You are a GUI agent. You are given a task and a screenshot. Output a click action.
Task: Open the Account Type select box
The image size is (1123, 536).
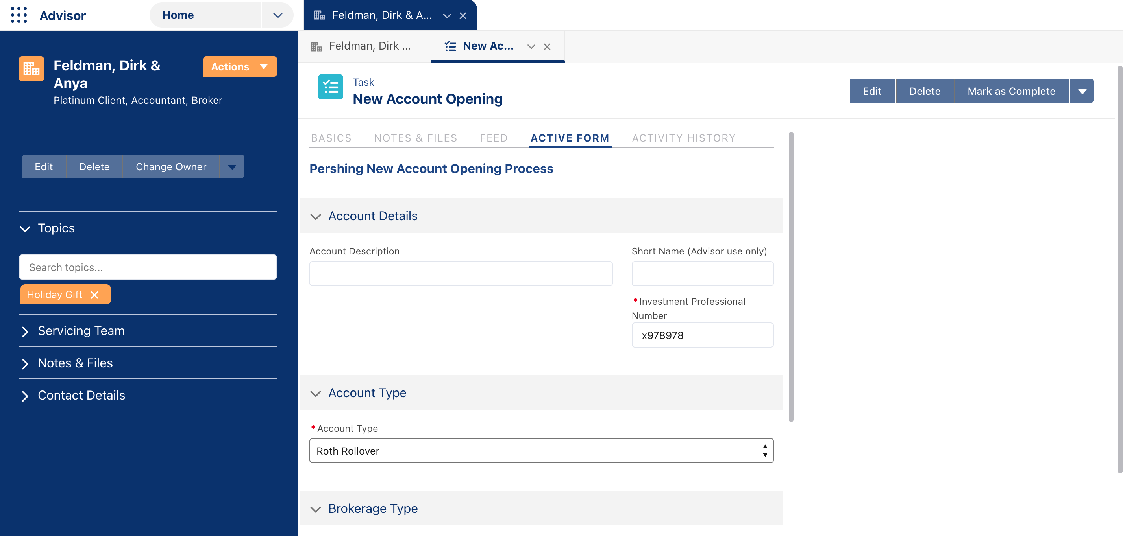pyautogui.click(x=541, y=451)
